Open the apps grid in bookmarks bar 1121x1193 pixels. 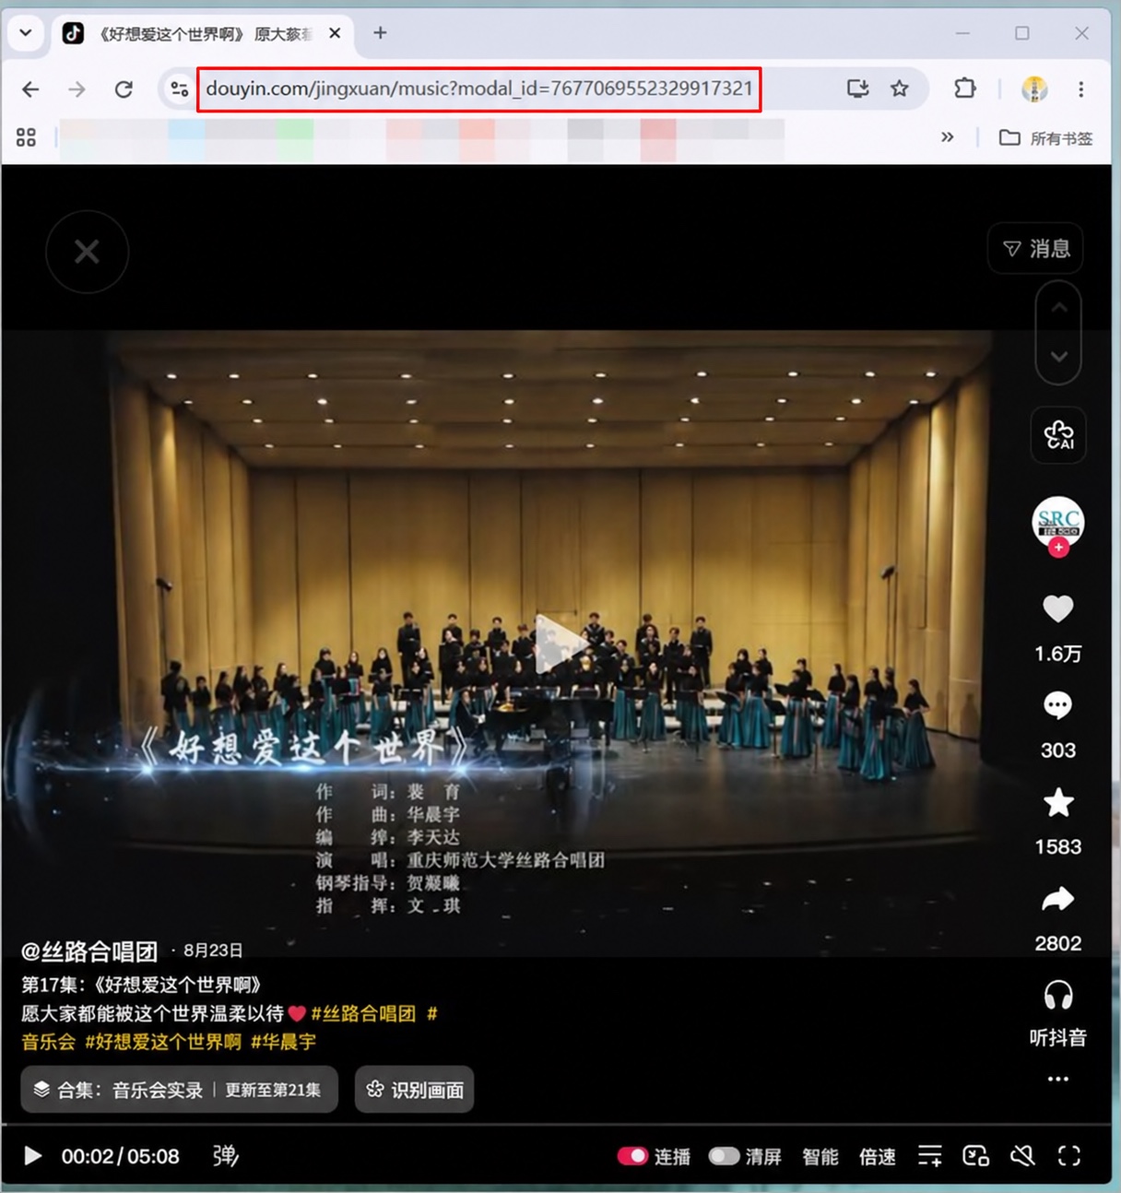[26, 137]
